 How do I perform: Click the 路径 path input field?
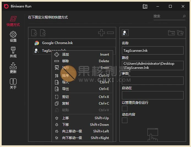click(x=153, y=66)
